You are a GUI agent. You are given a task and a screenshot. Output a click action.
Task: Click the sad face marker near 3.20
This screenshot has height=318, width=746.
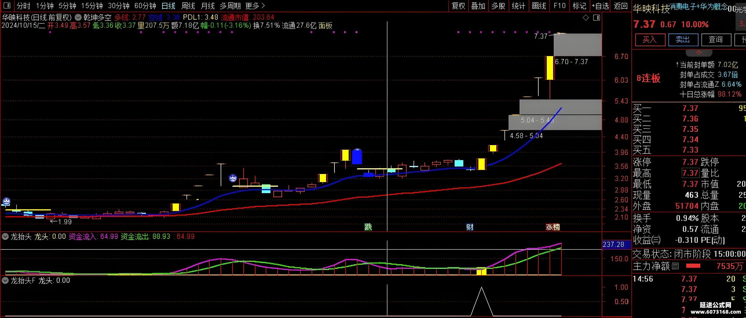tap(233, 178)
